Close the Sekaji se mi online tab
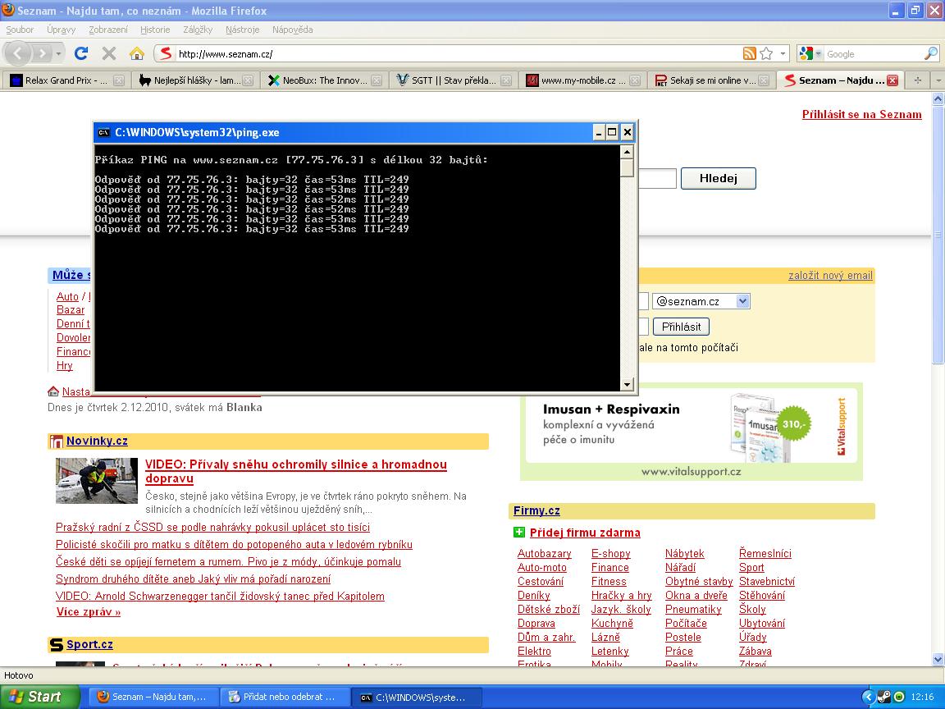The width and height of the screenshot is (945, 709). click(764, 80)
